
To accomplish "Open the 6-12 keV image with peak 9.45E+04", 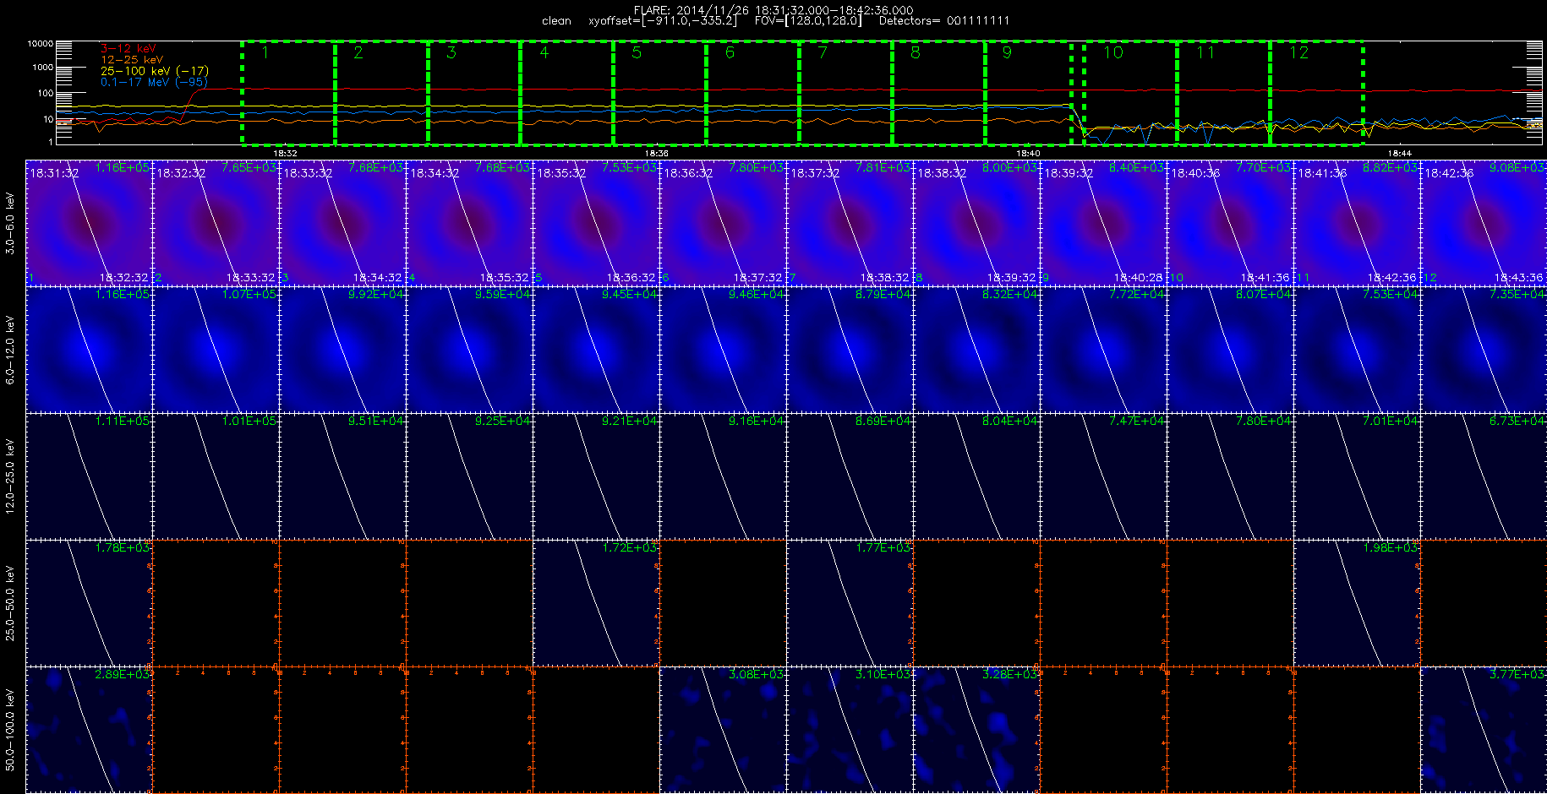I will coord(596,350).
